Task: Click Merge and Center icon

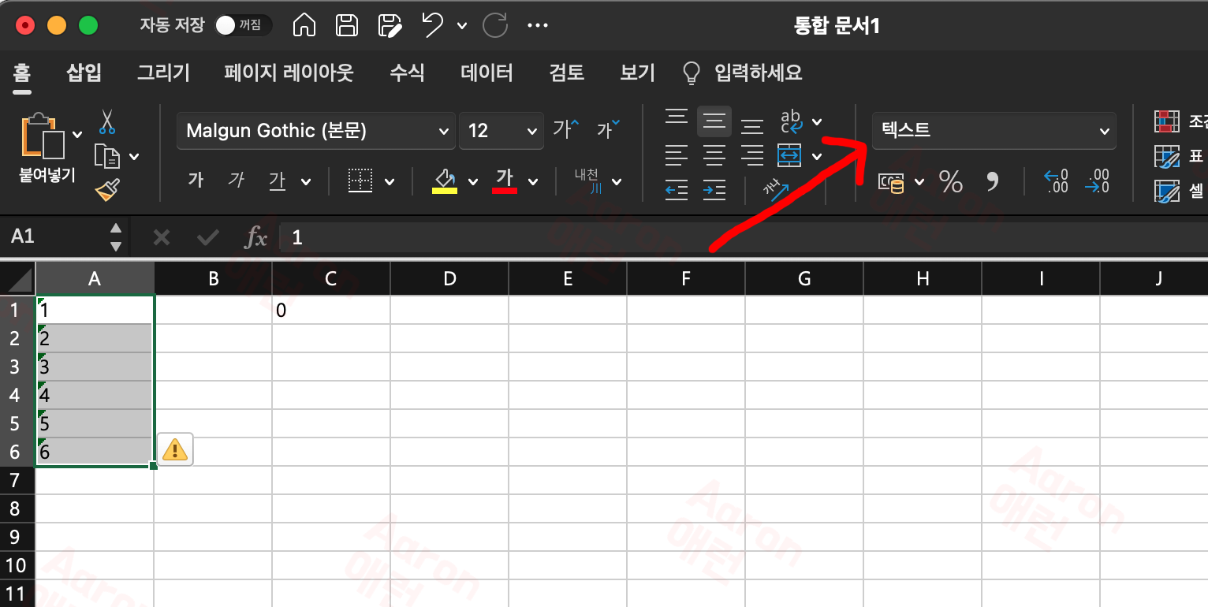Action: tap(789, 155)
